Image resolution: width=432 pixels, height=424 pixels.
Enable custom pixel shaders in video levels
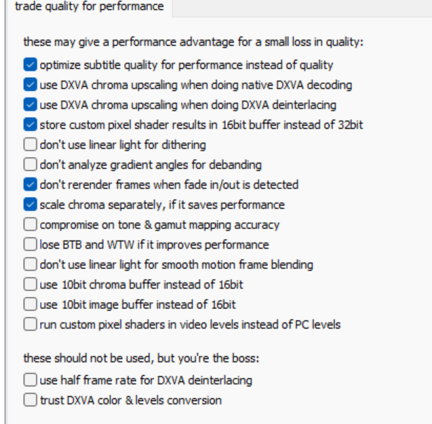[30, 325]
